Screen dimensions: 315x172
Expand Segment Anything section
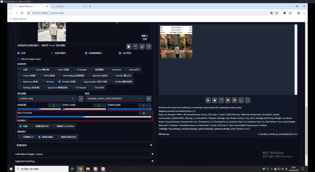(84, 161)
